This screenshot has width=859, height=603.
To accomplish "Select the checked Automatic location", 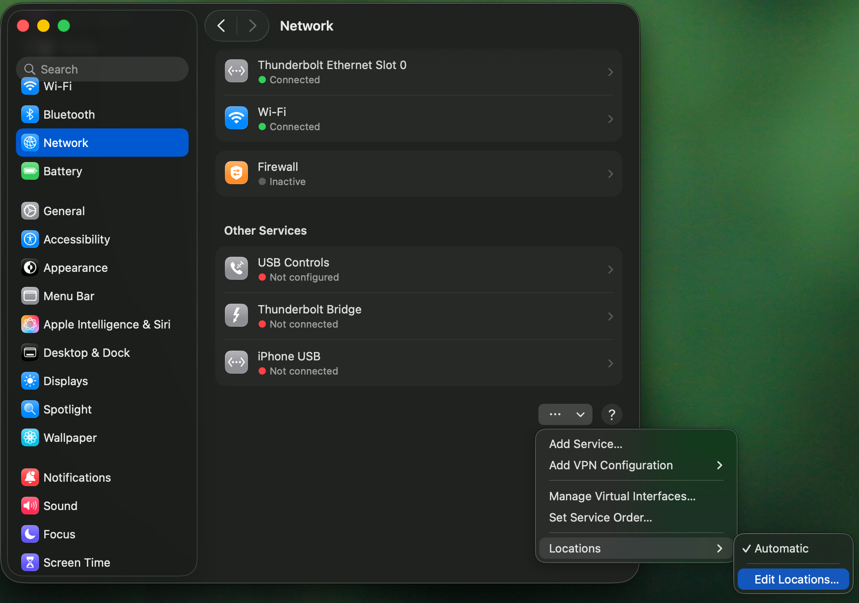I will pos(782,549).
